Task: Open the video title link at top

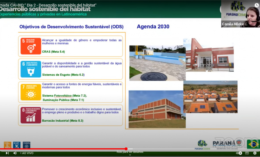Action: point(48,5)
